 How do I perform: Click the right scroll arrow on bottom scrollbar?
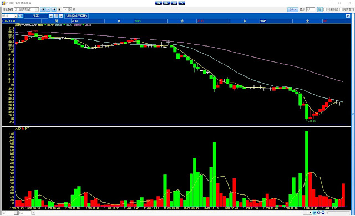(311, 213)
